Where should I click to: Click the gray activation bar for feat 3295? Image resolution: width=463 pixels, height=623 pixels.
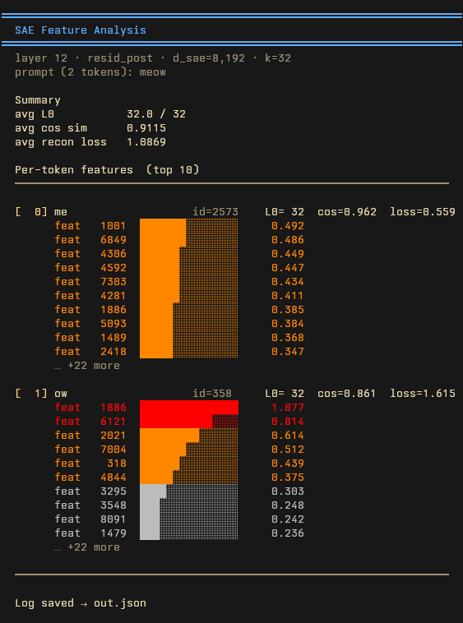point(189,491)
